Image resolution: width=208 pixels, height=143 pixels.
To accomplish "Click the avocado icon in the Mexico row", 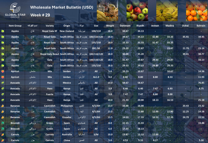I will (x=3, y=83).
